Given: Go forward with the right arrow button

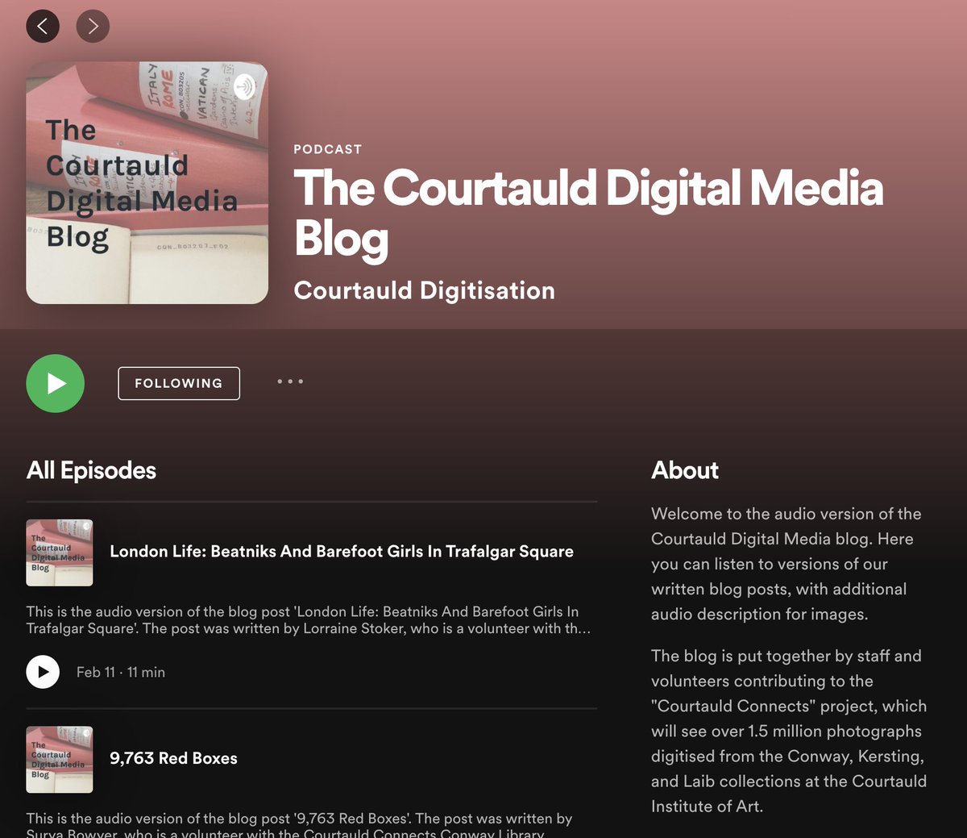Looking at the screenshot, I should coord(93,27).
